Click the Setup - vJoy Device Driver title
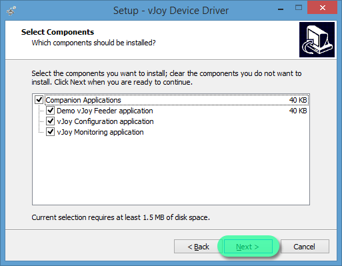Viewport: 342px width, 266px height. tap(171, 11)
